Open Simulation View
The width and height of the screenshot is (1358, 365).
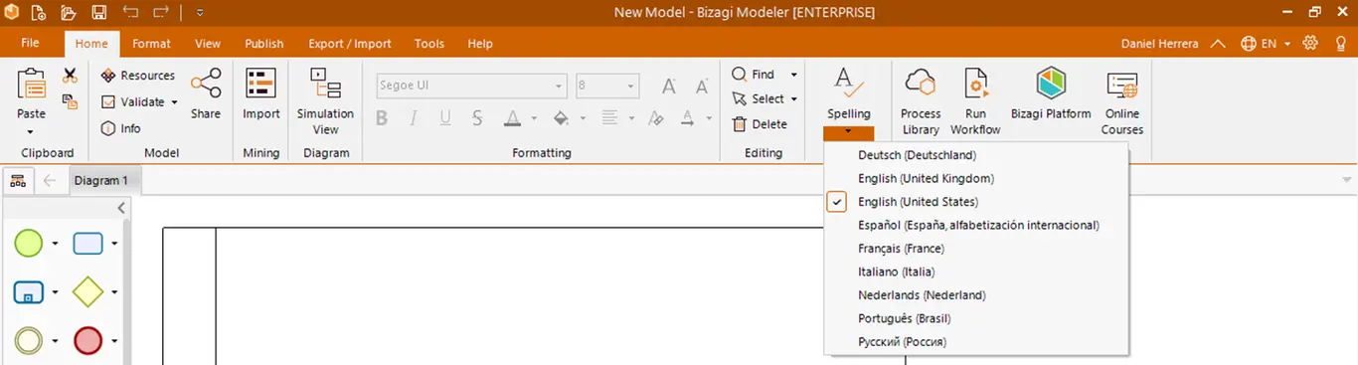pyautogui.click(x=325, y=100)
